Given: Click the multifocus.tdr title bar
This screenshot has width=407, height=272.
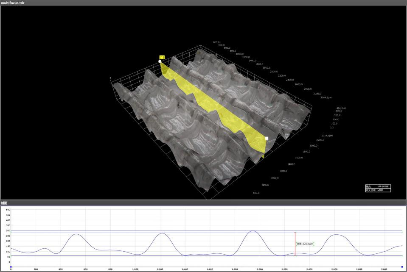Looking at the screenshot, I should [203, 3].
